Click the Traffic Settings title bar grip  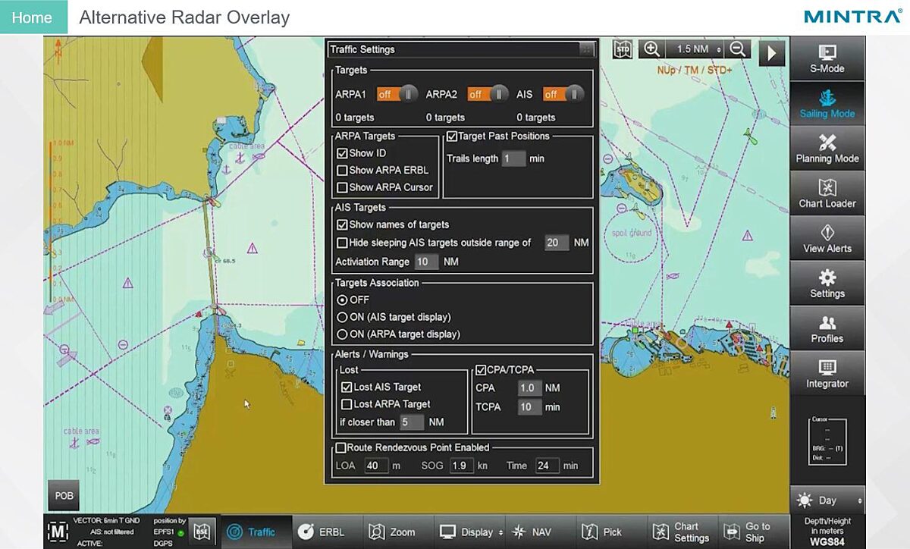tap(586, 49)
